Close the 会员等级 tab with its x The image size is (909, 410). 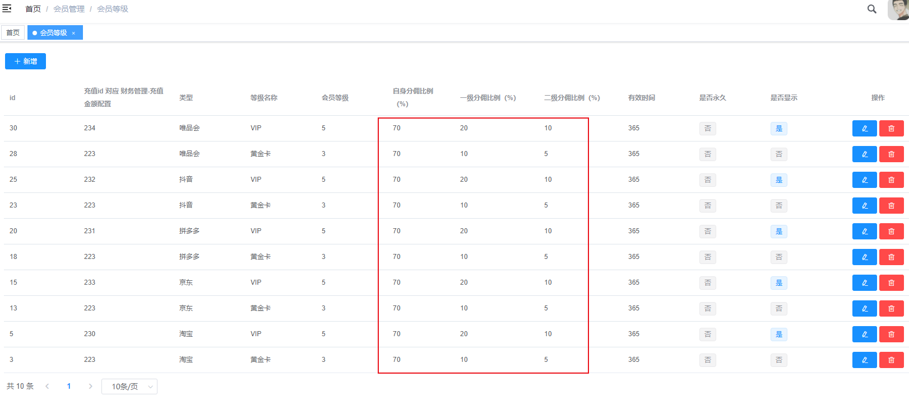coord(73,33)
